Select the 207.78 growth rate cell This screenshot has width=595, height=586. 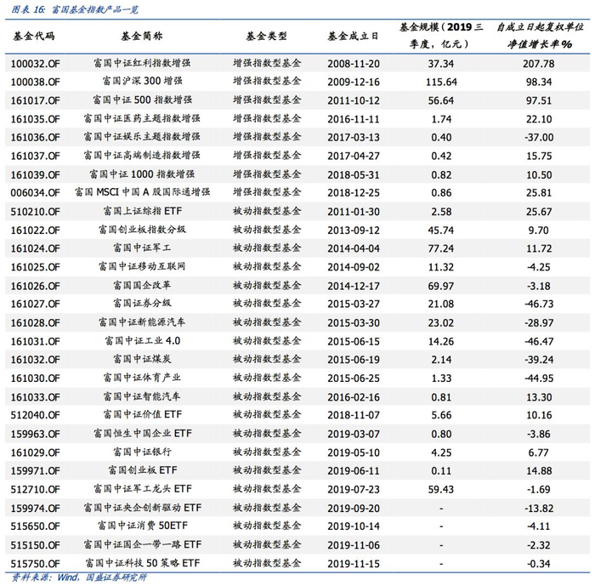[x=538, y=64]
